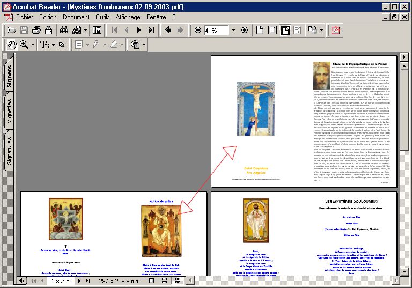Click the Open file folder icon
Viewport: 412px width, 288px height.
[x=12, y=30]
